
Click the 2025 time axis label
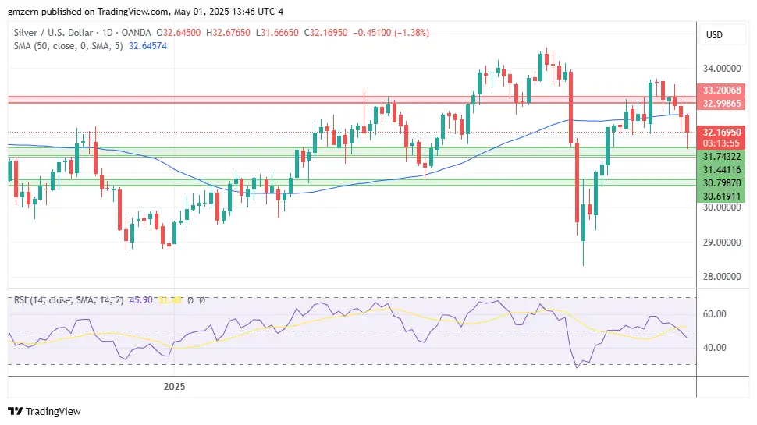click(174, 387)
